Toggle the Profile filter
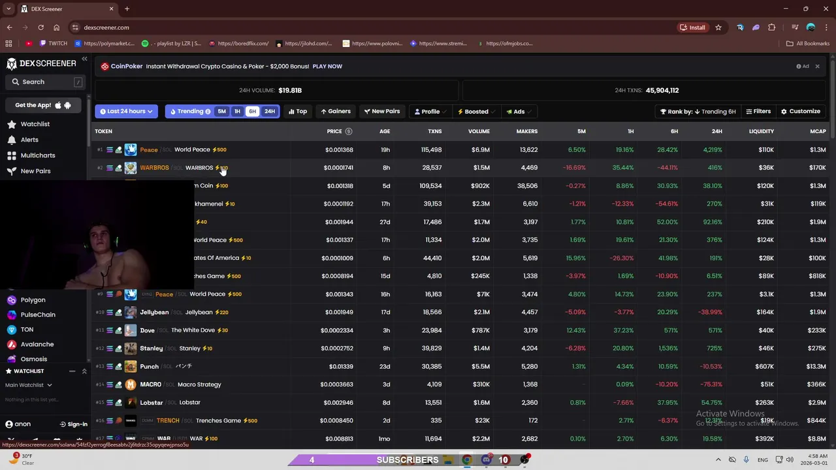The image size is (836, 470). [430, 112]
